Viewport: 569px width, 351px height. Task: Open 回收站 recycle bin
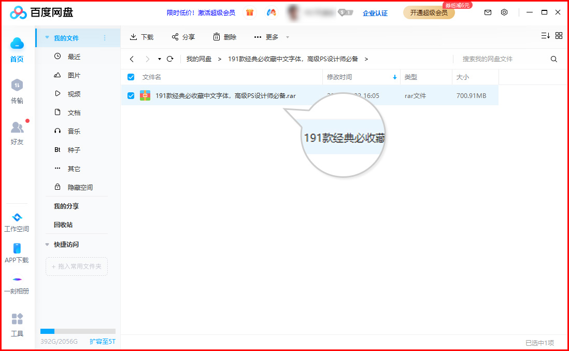(63, 224)
